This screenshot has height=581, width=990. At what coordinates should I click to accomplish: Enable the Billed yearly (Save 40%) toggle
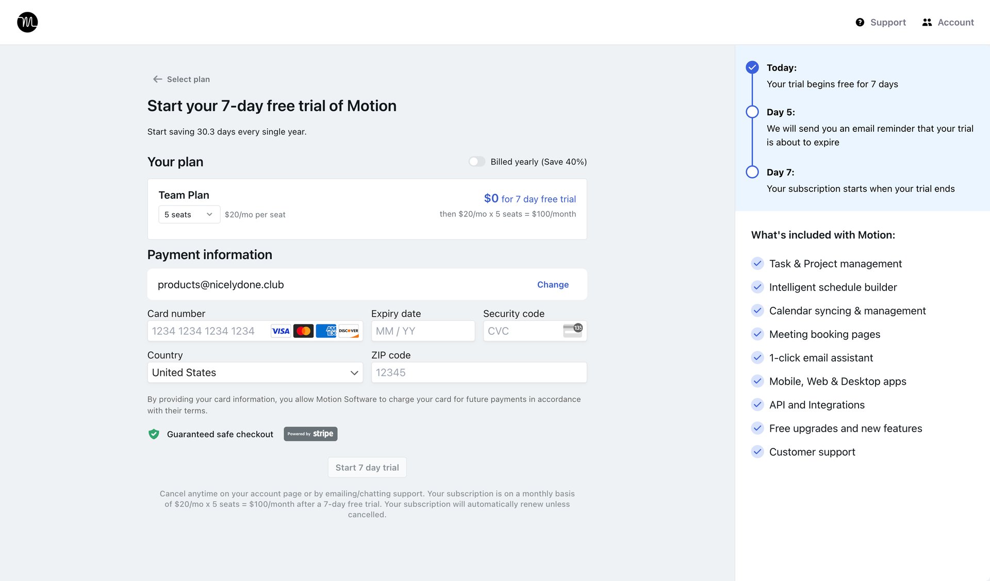476,161
